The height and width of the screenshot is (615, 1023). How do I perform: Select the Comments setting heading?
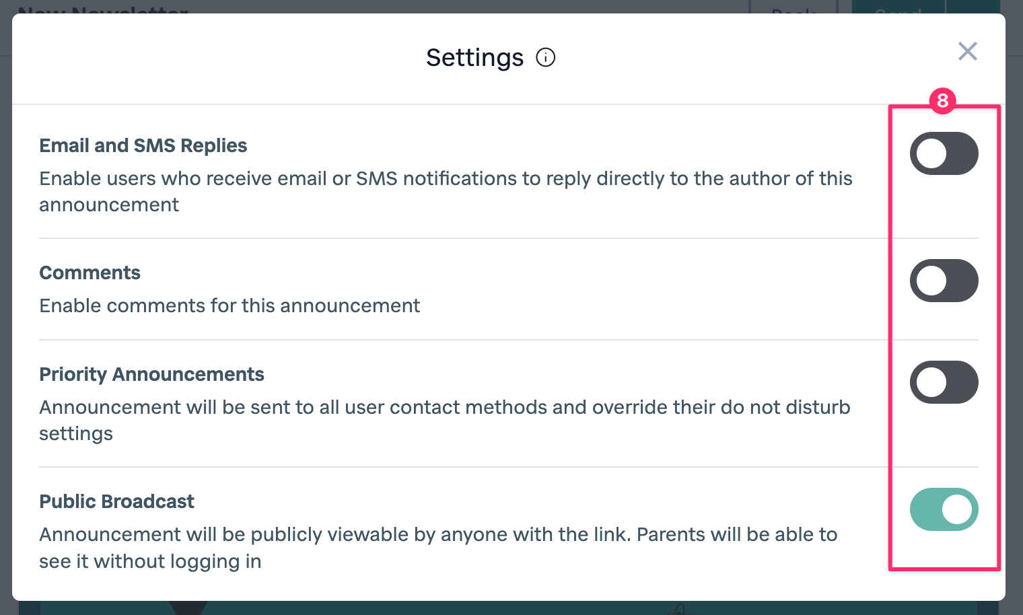point(90,273)
